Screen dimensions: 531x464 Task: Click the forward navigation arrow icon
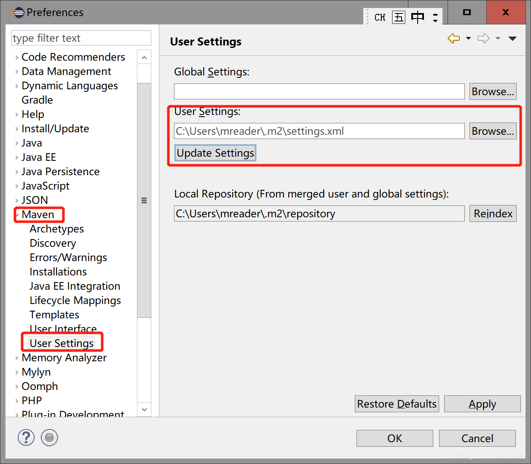click(483, 38)
